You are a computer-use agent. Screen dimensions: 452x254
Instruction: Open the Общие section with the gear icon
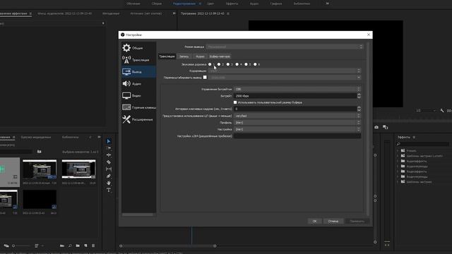[138, 48]
